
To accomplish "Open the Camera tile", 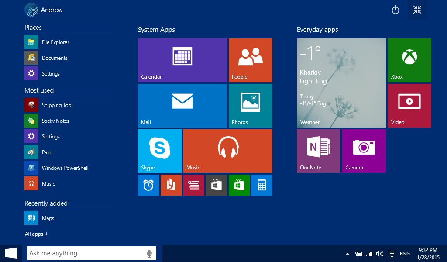I will 364,151.
